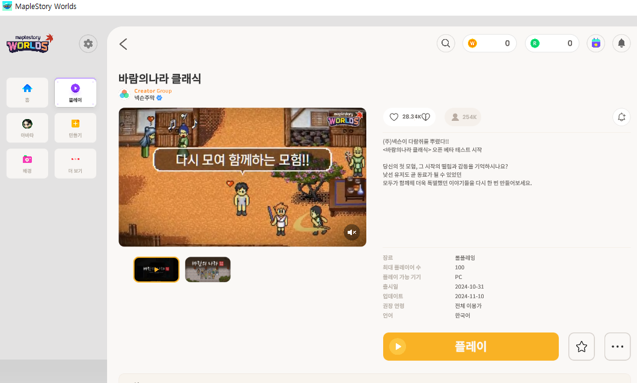Add to favorites with star button
637x383 pixels.
pos(581,346)
